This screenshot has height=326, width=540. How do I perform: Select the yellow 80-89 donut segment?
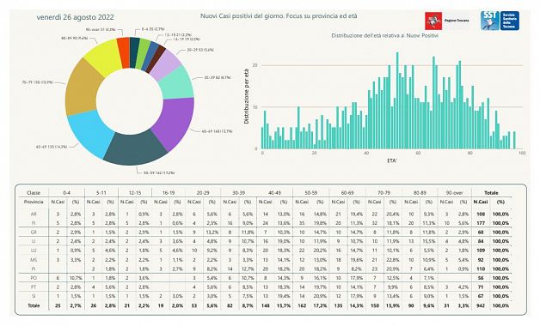tap(102, 56)
